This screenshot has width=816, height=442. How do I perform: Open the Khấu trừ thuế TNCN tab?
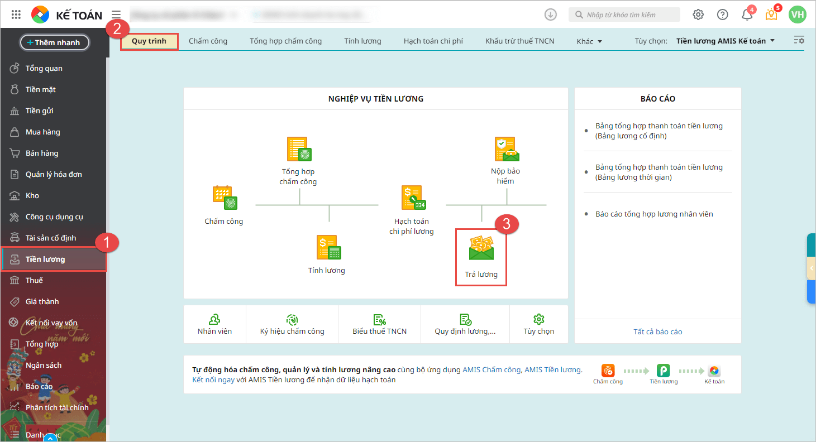[x=519, y=41]
